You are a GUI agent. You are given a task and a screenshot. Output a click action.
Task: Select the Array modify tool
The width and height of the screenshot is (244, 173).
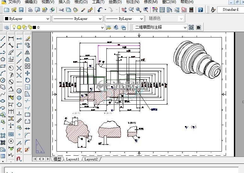[27, 66]
